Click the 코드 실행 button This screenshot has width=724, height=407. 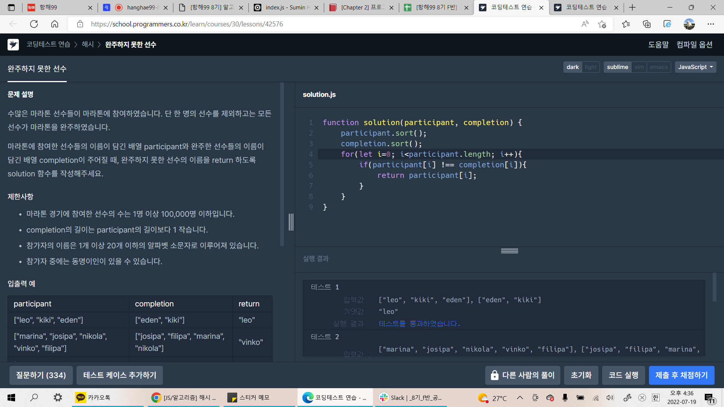[623, 375]
